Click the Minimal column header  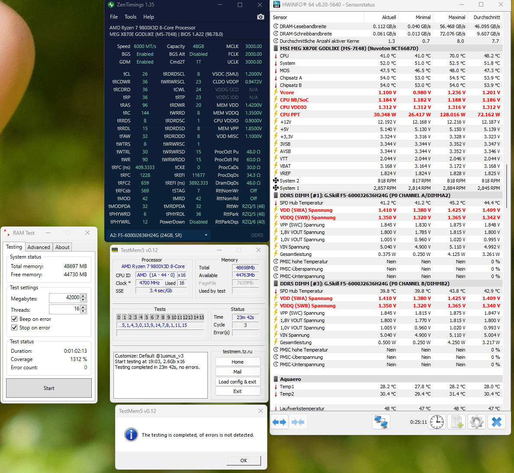415,17
